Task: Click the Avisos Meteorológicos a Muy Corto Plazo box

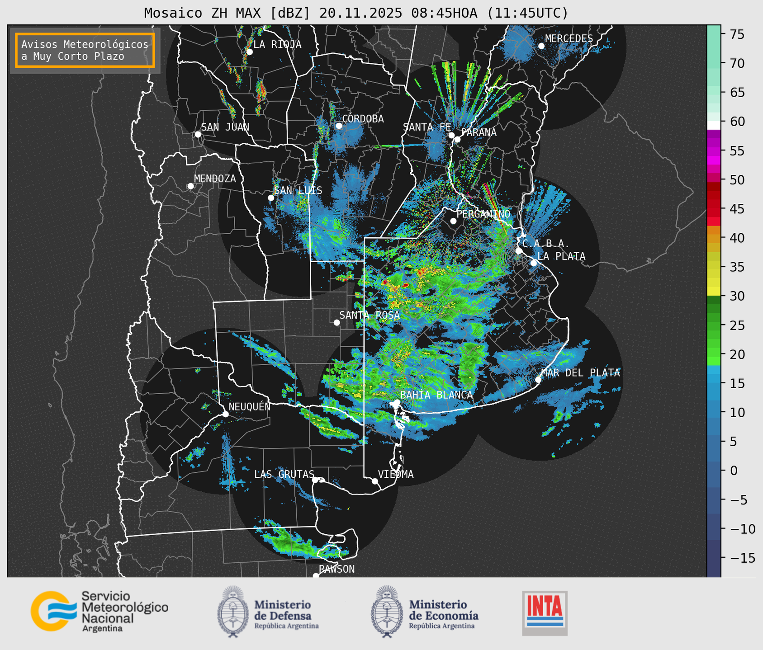Action: (x=85, y=50)
